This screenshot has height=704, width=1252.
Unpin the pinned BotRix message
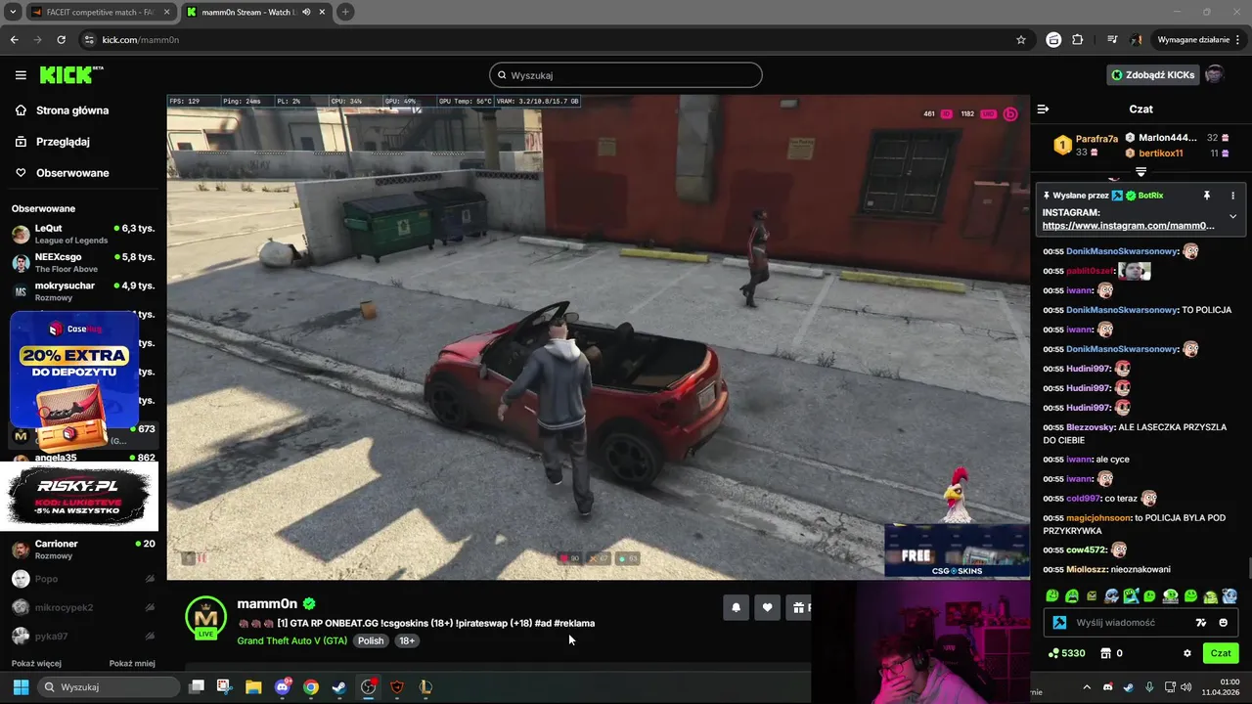(1207, 196)
